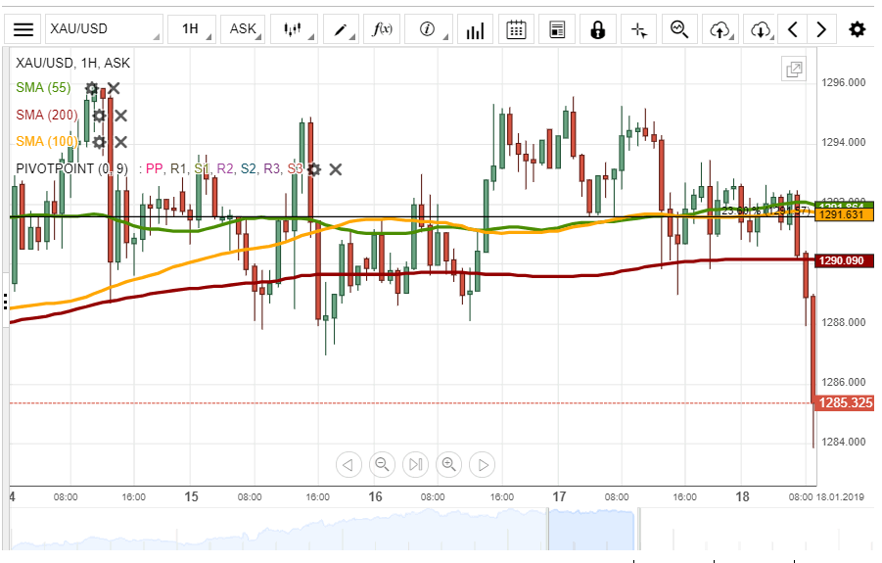882x563 pixels.
Task: Click the highlighted range in overview navigator
Action: pyautogui.click(x=591, y=530)
